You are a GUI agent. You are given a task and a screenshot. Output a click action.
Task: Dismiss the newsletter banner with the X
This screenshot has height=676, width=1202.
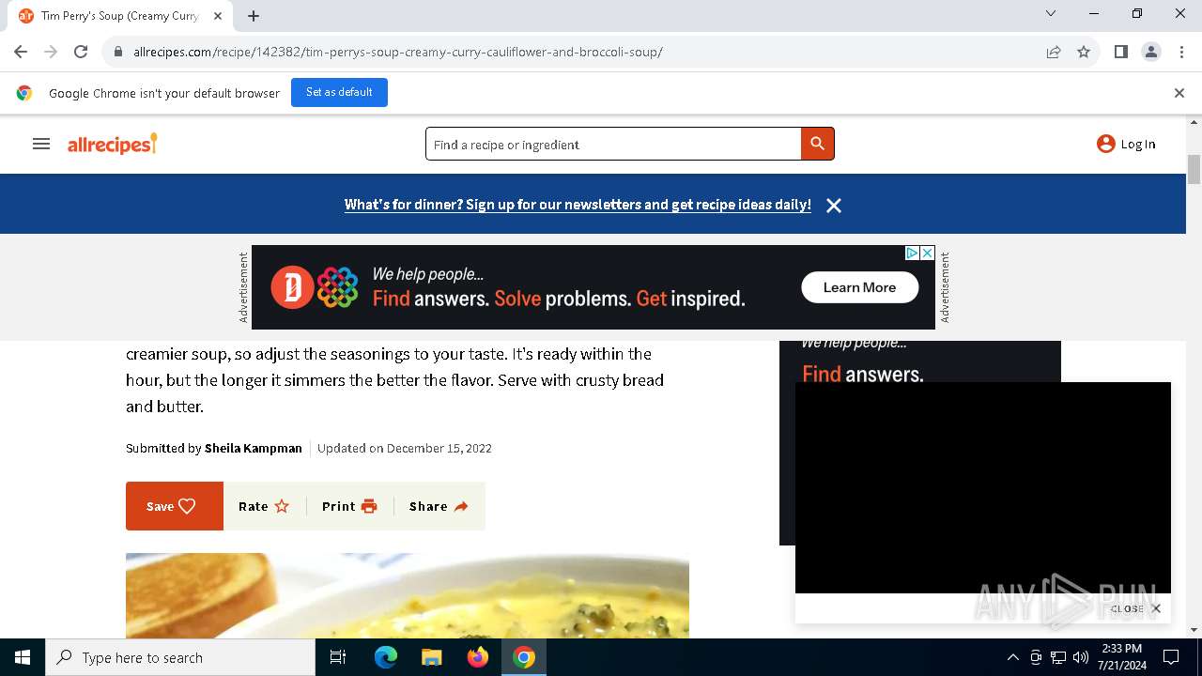(834, 205)
